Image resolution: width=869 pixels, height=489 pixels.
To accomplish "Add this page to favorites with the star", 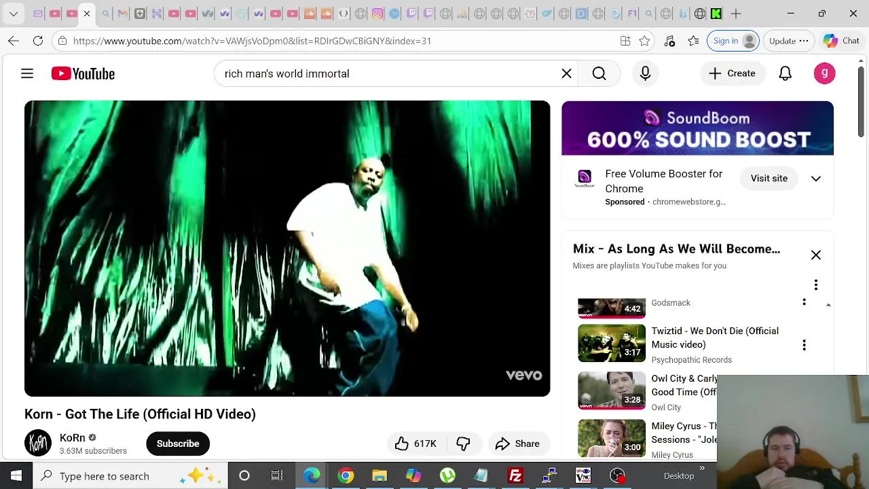I will [644, 41].
